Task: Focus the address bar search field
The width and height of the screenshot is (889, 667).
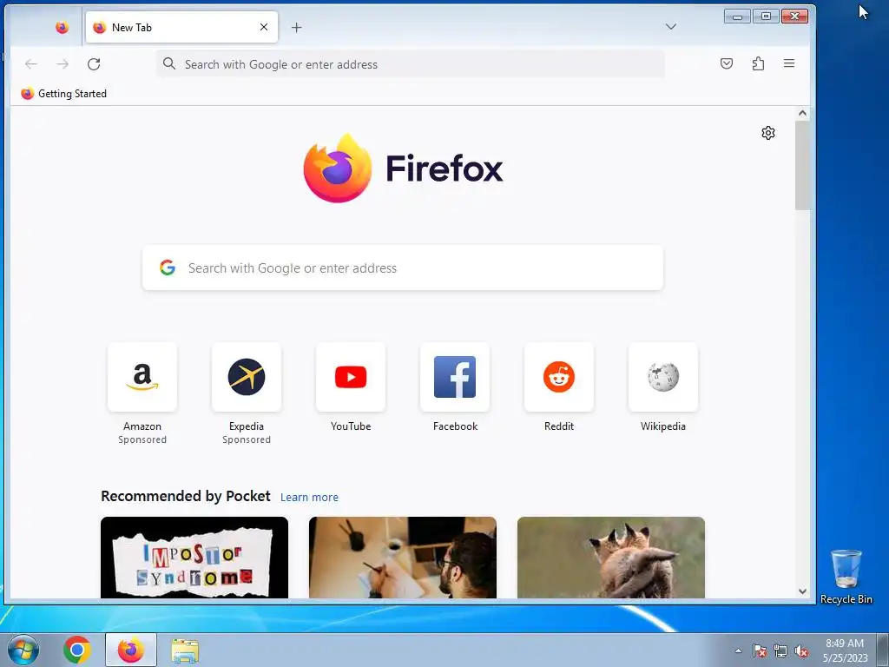Action: [x=411, y=64]
